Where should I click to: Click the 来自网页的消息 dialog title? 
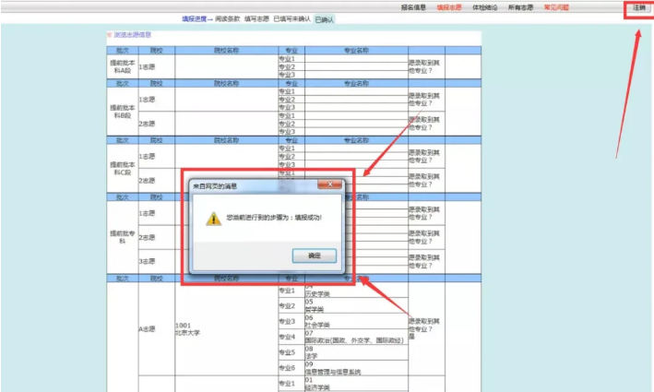click(x=215, y=186)
